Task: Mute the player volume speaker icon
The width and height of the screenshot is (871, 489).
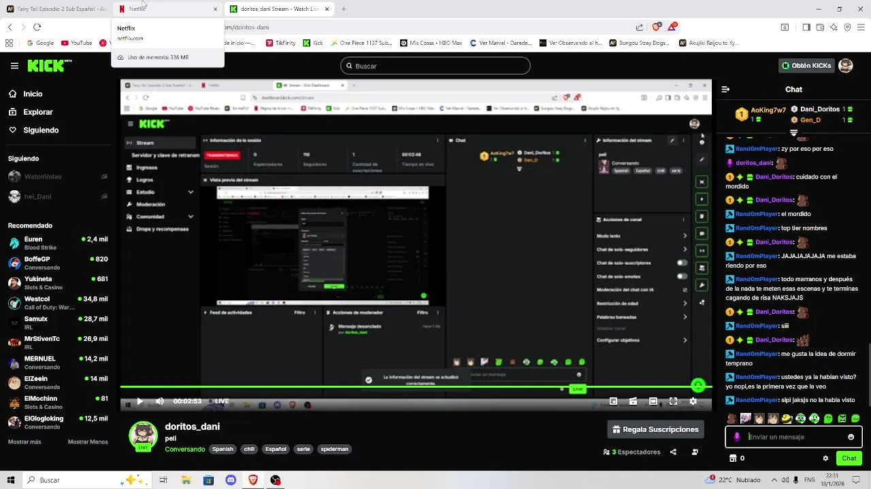Action: pos(160,401)
